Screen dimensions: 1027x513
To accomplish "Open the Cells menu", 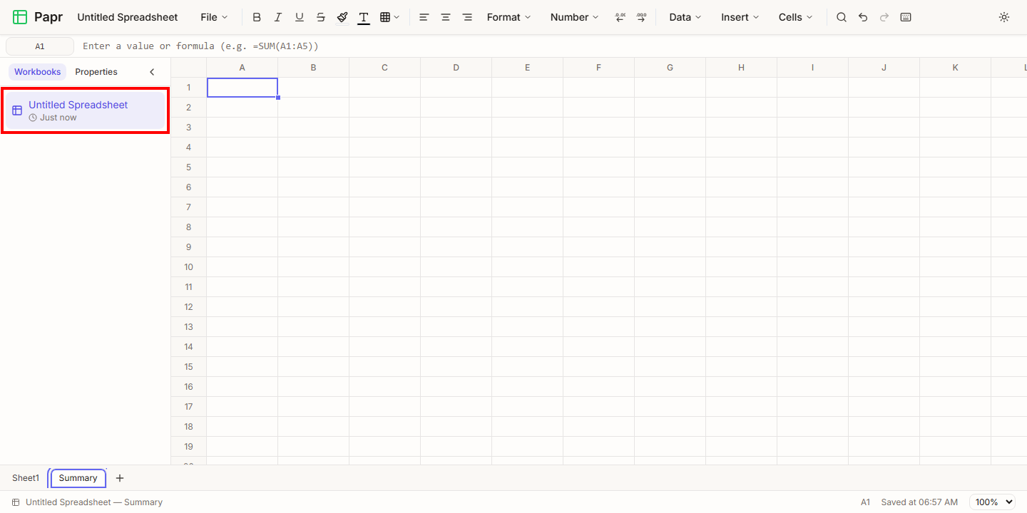I will pyautogui.click(x=795, y=17).
